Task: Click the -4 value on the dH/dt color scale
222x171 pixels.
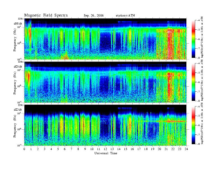Action: click(198, 20)
